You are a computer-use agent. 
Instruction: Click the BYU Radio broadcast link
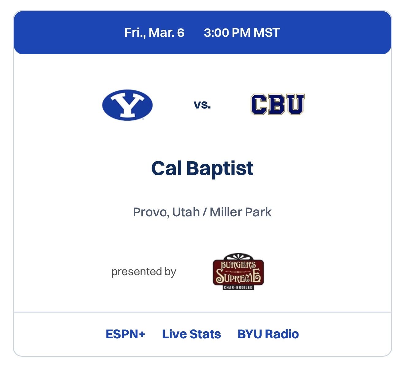[268, 334]
